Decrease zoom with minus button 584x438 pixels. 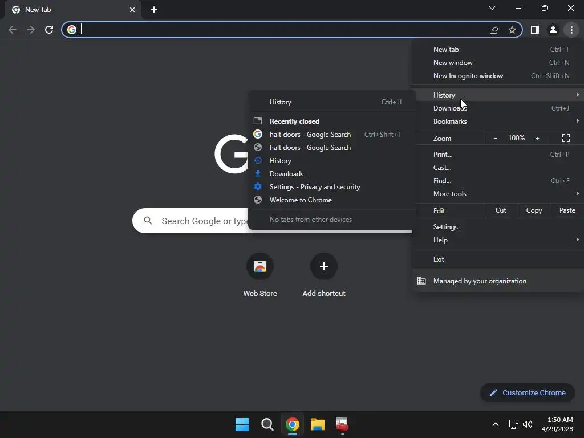pos(496,138)
